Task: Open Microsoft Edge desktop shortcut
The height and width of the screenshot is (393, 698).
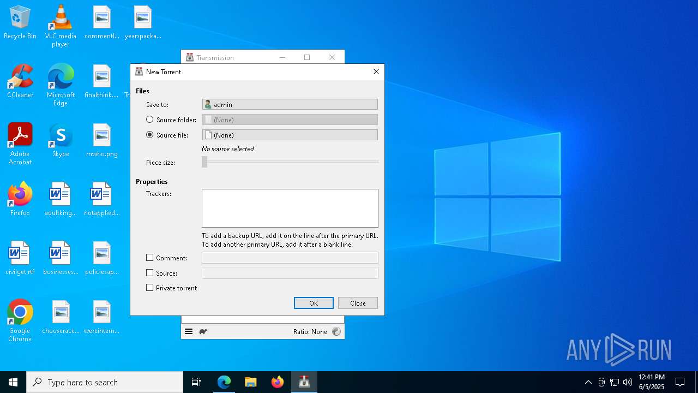Action: pyautogui.click(x=61, y=85)
